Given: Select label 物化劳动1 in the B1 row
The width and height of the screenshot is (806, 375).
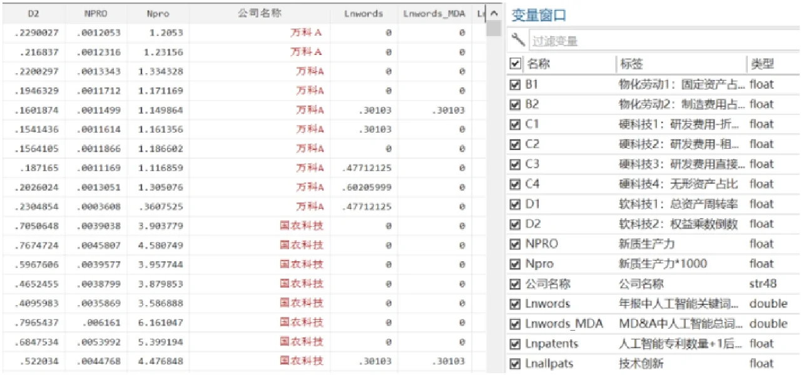Looking at the screenshot, I should pos(682,84).
